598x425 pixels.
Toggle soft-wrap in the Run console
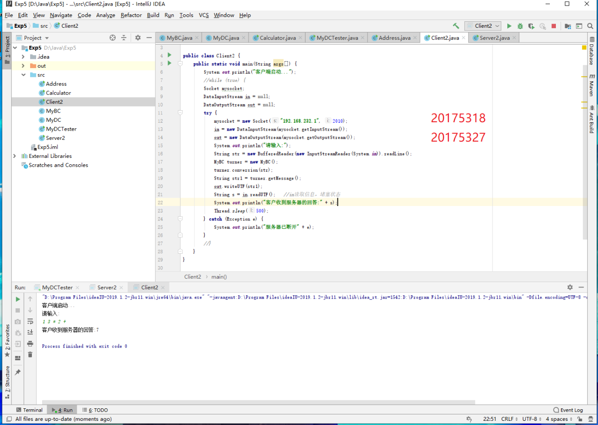click(30, 321)
